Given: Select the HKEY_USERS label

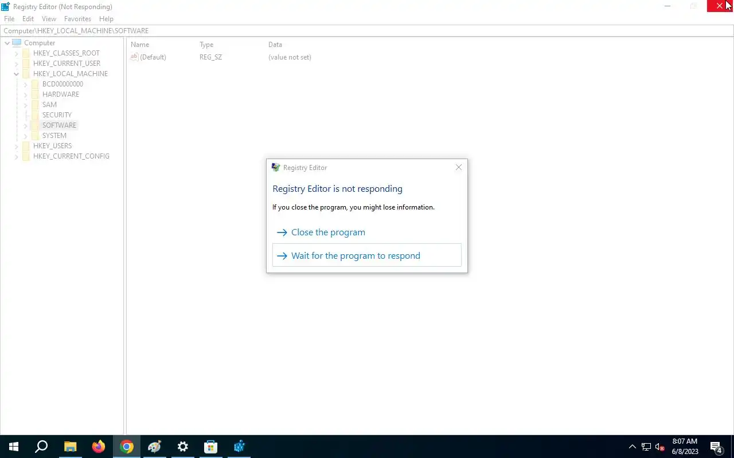Looking at the screenshot, I should tap(53, 146).
